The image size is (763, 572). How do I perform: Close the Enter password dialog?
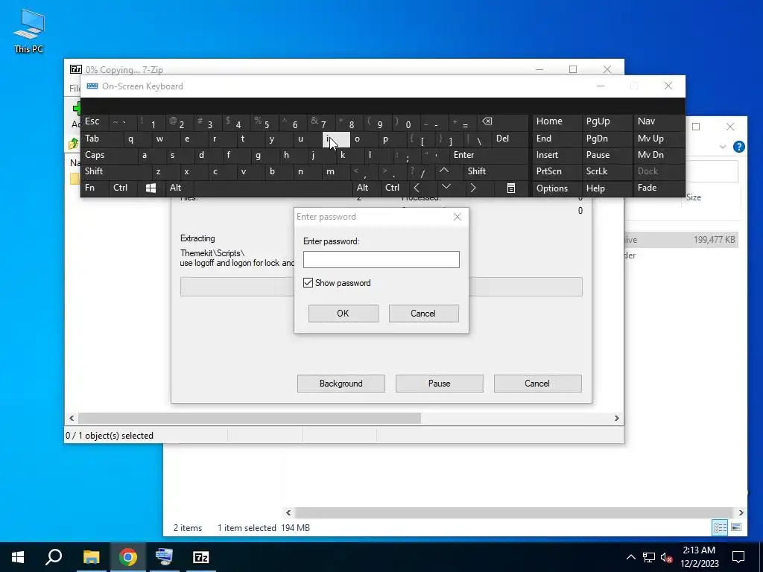(457, 217)
